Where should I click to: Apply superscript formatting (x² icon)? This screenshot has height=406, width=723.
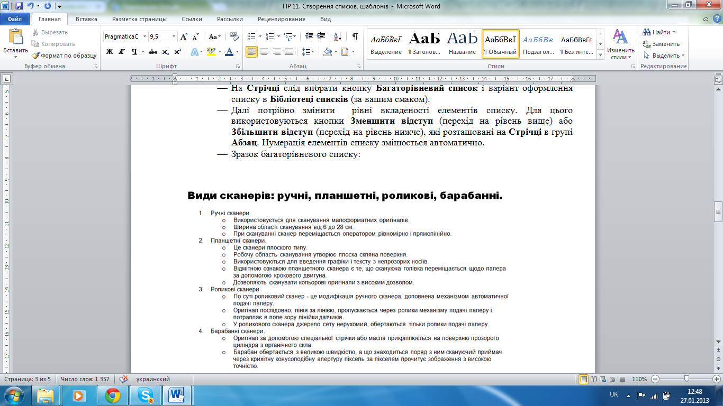point(177,52)
